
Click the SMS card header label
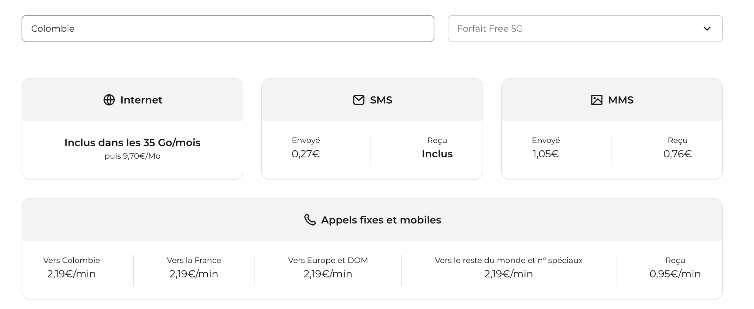click(381, 100)
